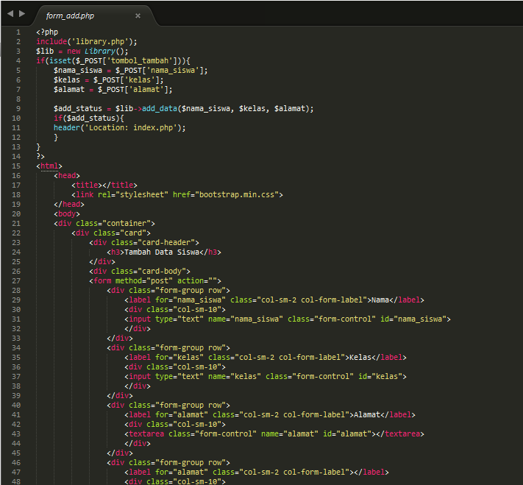Click the <body> tag
Image resolution: width=523 pixels, height=485 pixels.
pyautogui.click(x=67, y=214)
